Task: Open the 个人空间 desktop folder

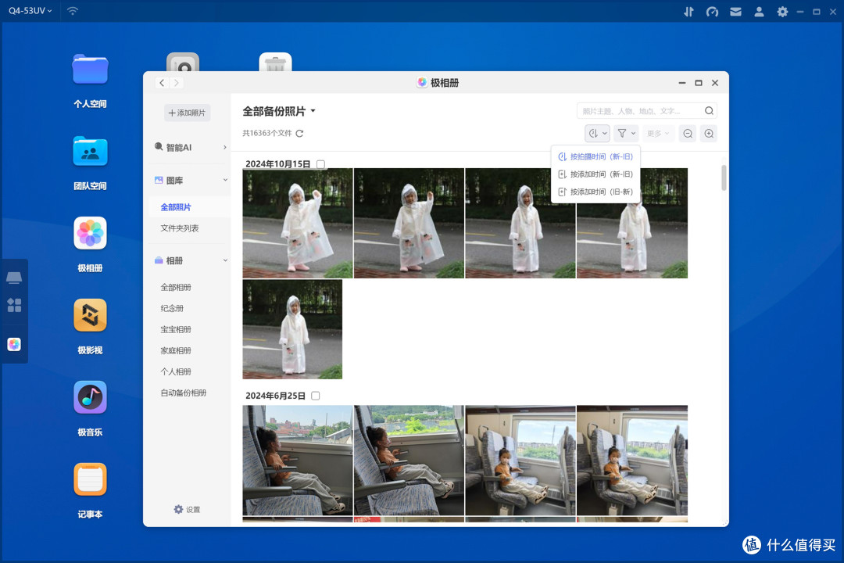Action: pyautogui.click(x=90, y=70)
